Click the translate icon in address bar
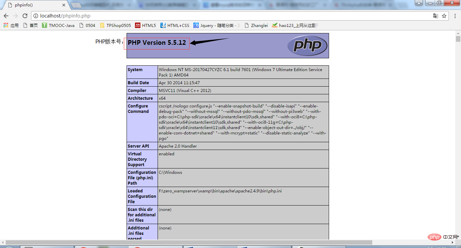 435,15
